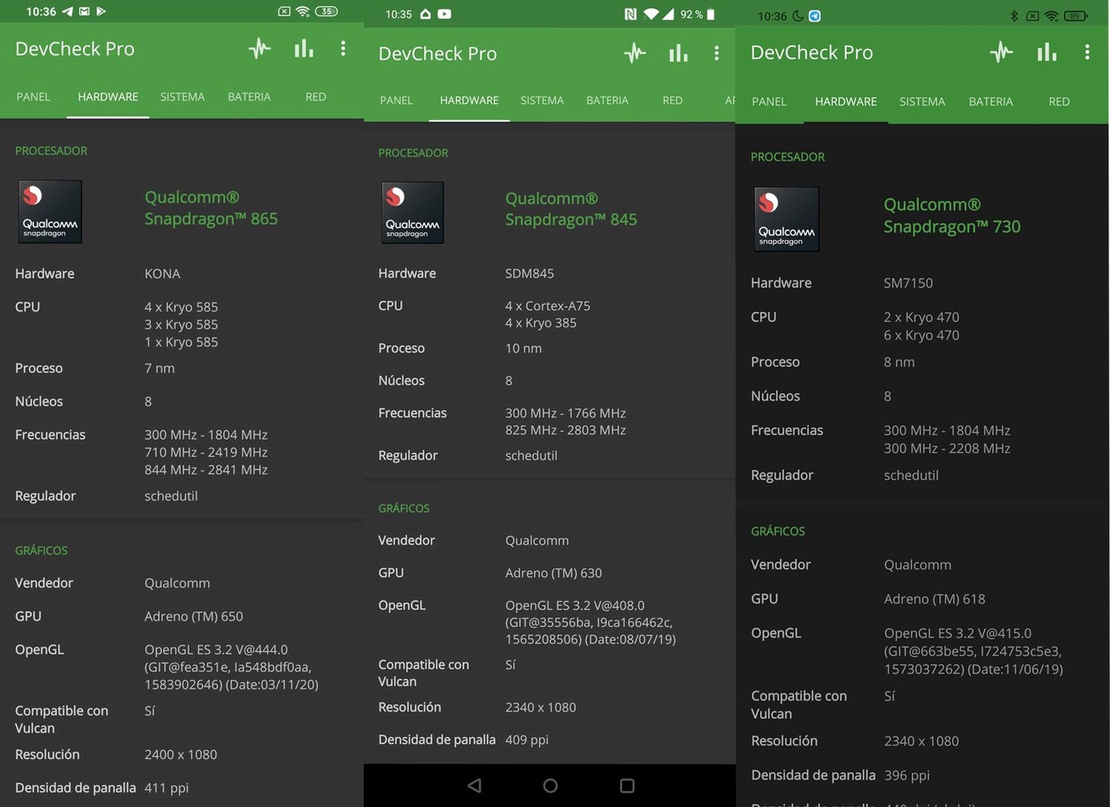Image resolution: width=1110 pixels, height=807 pixels.
Task: Open the three-dot menu on the right screenshot
Action: tap(1087, 51)
